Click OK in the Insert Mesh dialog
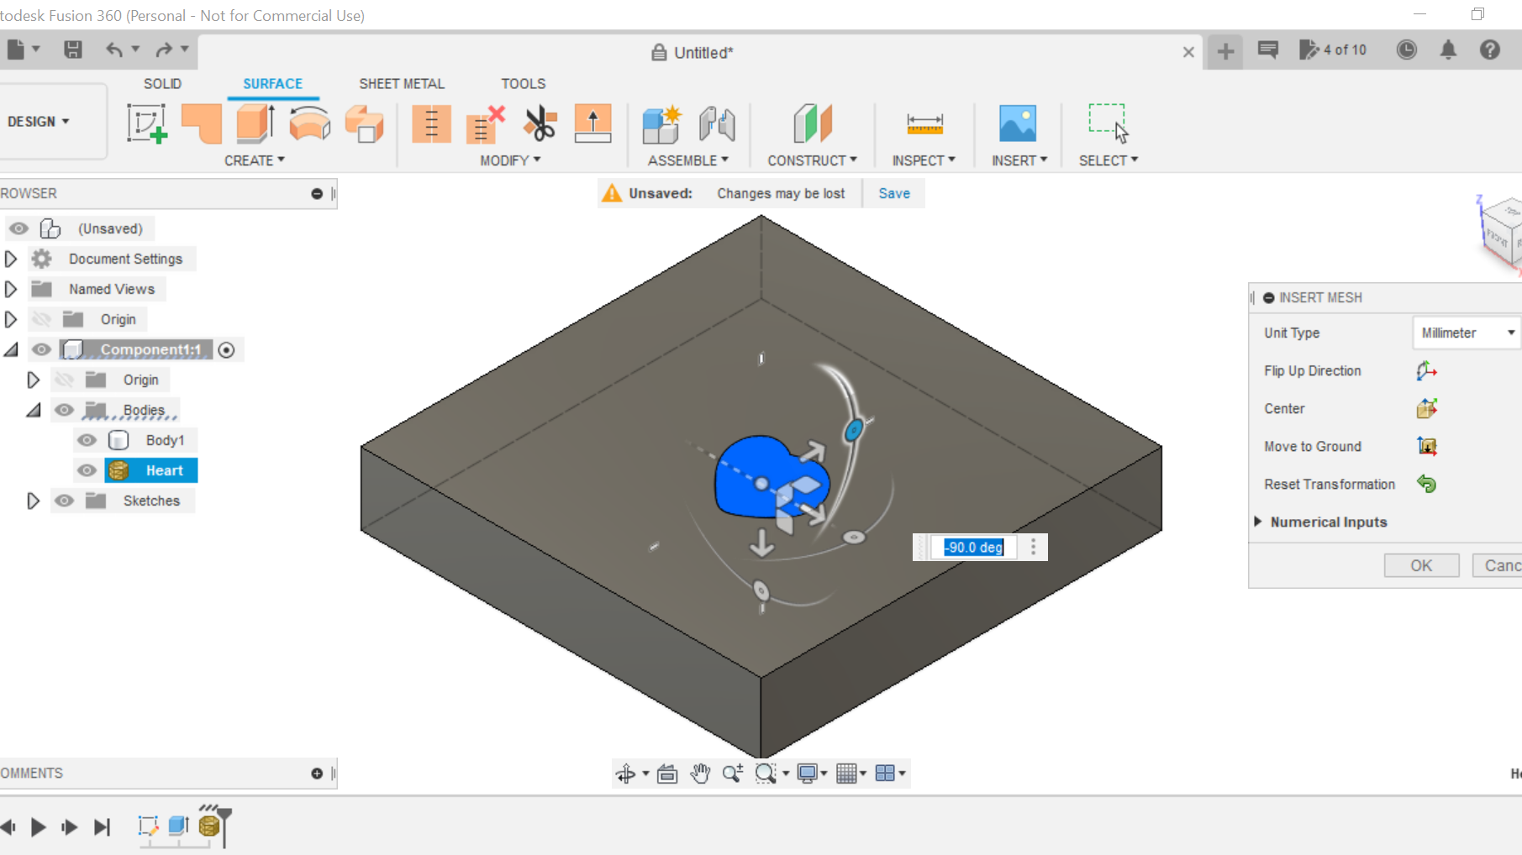The image size is (1522, 855). click(1421, 565)
